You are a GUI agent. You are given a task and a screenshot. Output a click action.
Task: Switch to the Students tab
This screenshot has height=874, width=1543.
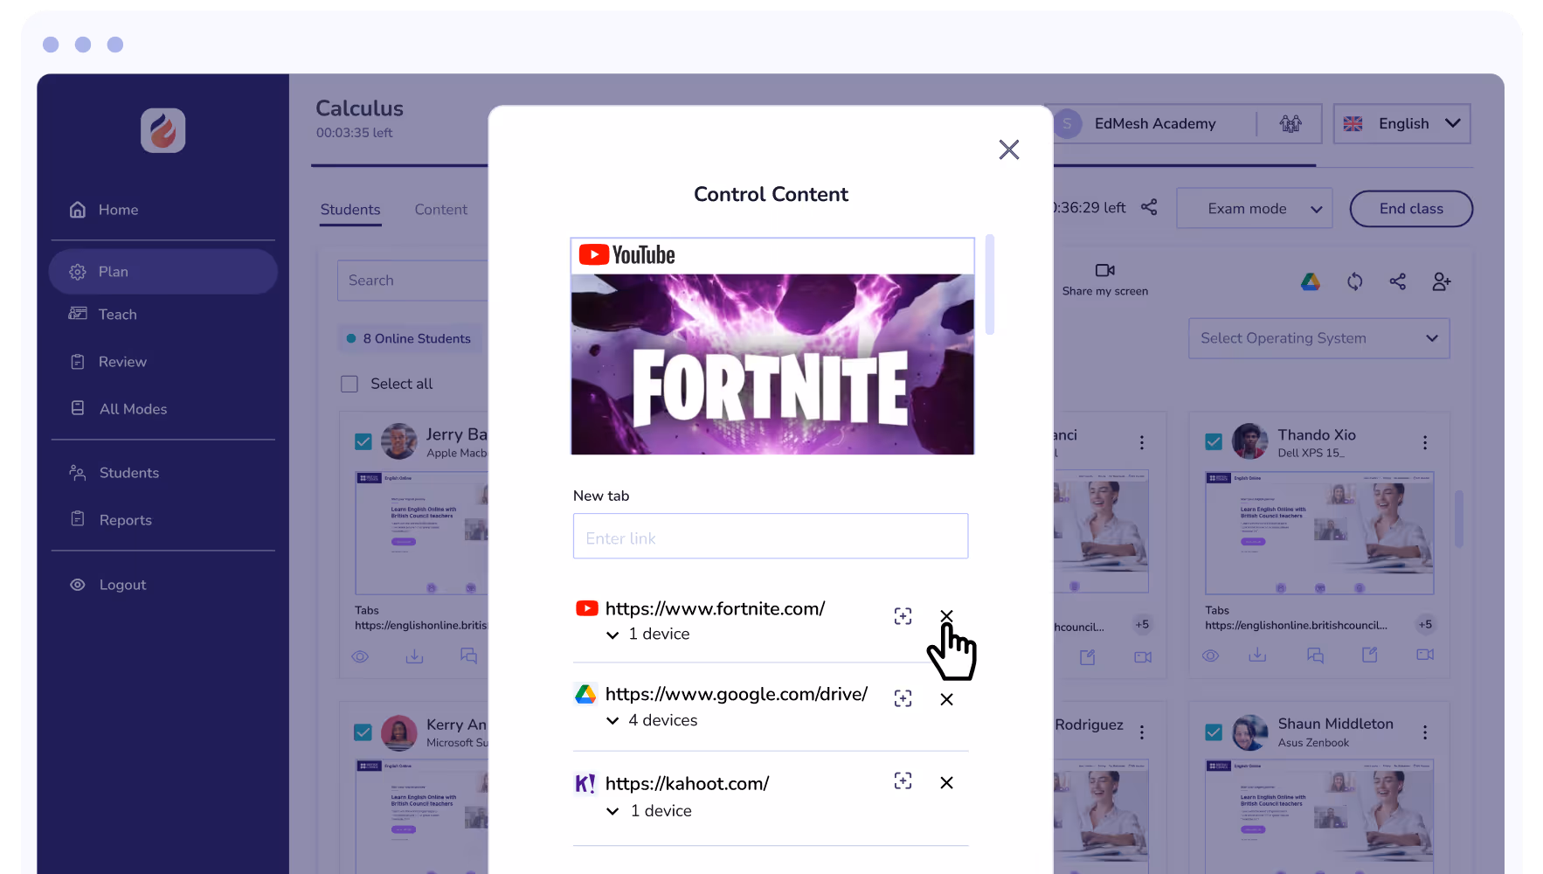[350, 210]
